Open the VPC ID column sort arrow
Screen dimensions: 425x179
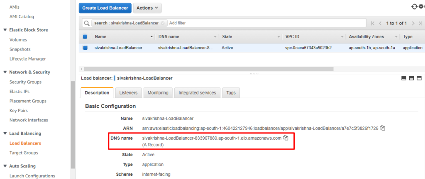point(342,37)
